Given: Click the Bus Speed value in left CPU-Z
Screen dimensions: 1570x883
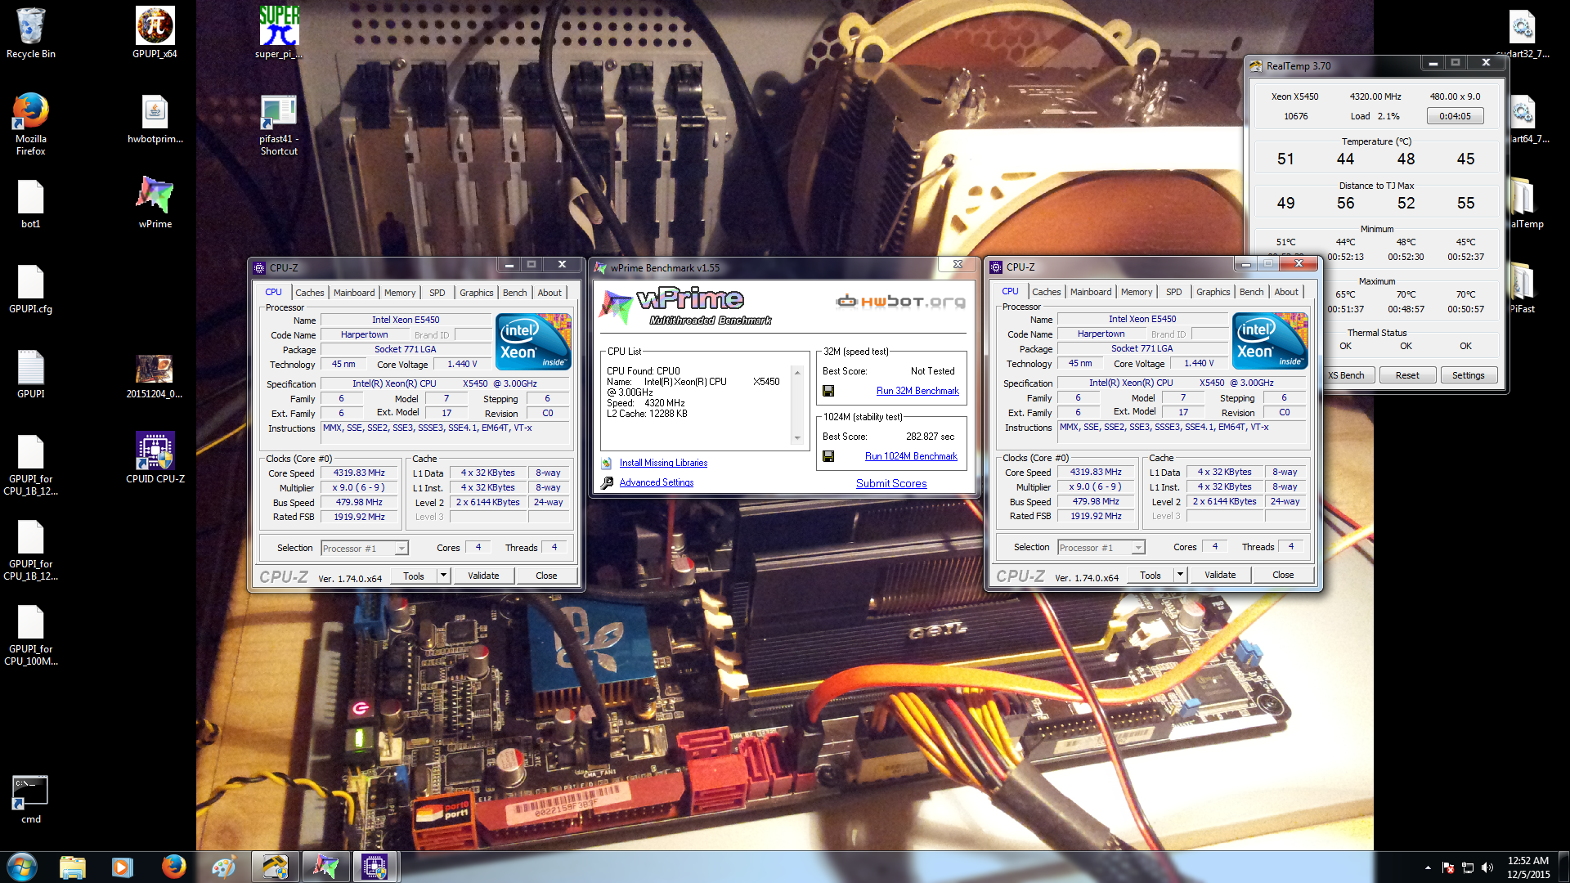Looking at the screenshot, I should [x=359, y=503].
